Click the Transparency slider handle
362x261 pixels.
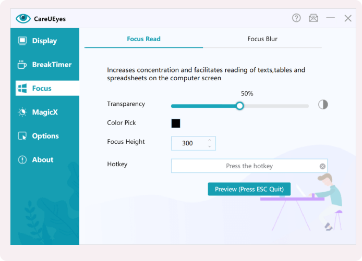pos(239,106)
